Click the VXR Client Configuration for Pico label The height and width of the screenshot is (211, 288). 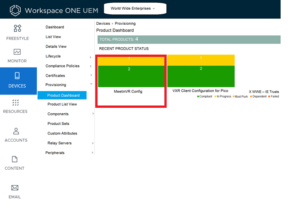point(200,91)
